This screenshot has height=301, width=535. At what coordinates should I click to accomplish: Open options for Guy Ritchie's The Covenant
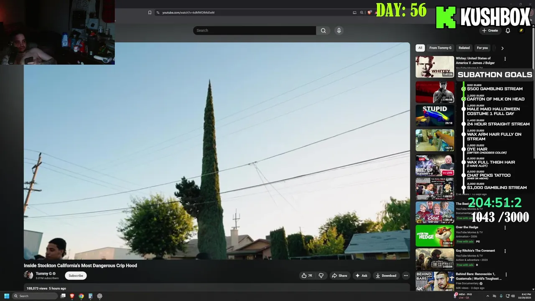tap(505, 251)
